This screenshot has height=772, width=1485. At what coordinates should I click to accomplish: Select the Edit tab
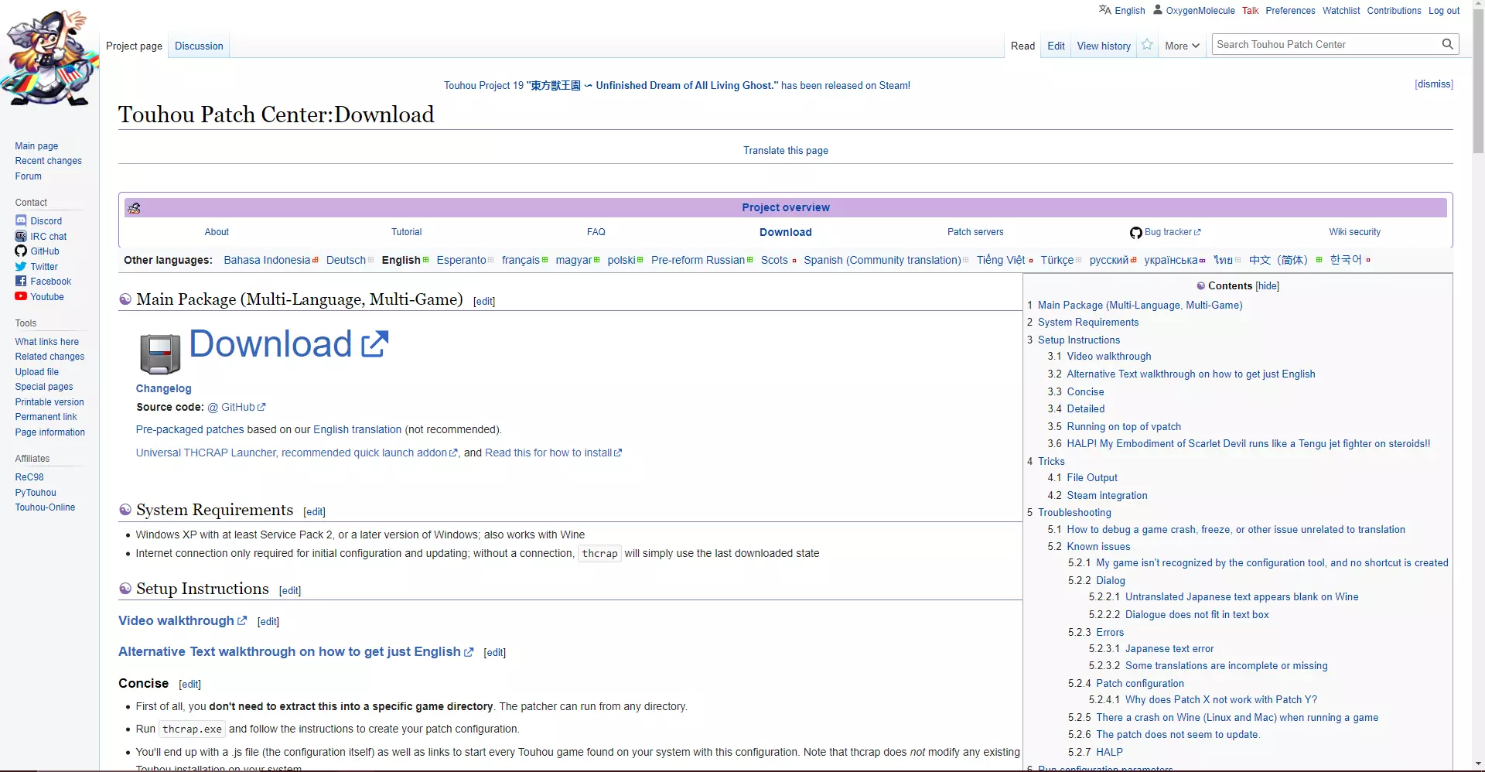1056,46
